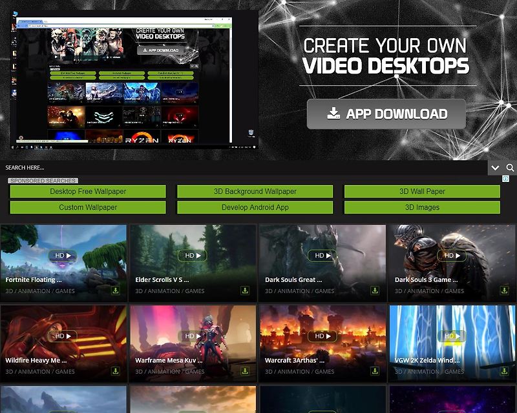Click the Search Here input field
The image size is (517, 413).
coord(244,168)
